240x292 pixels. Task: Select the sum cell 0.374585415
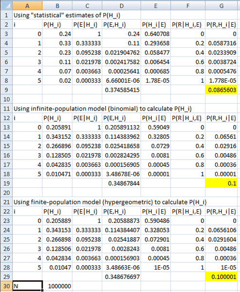pos(122,90)
